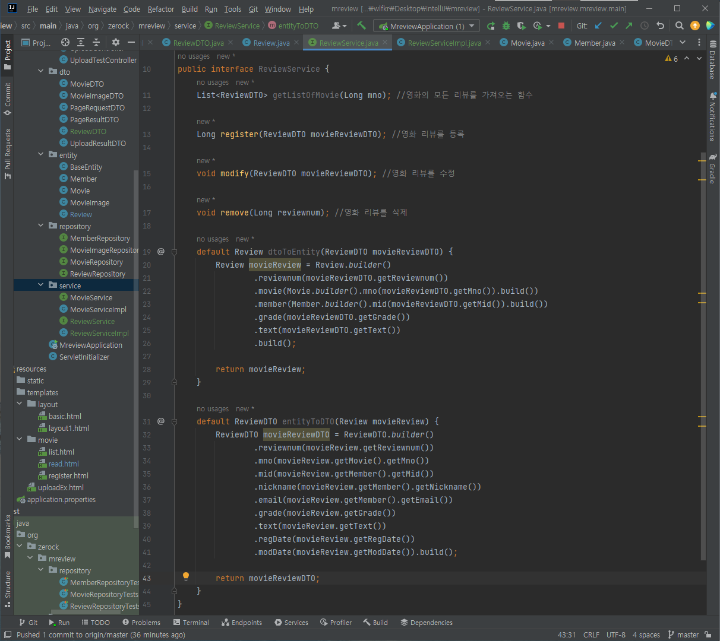The image size is (720, 641).
Task: Push commits with green up-right arrow
Action: click(x=629, y=26)
